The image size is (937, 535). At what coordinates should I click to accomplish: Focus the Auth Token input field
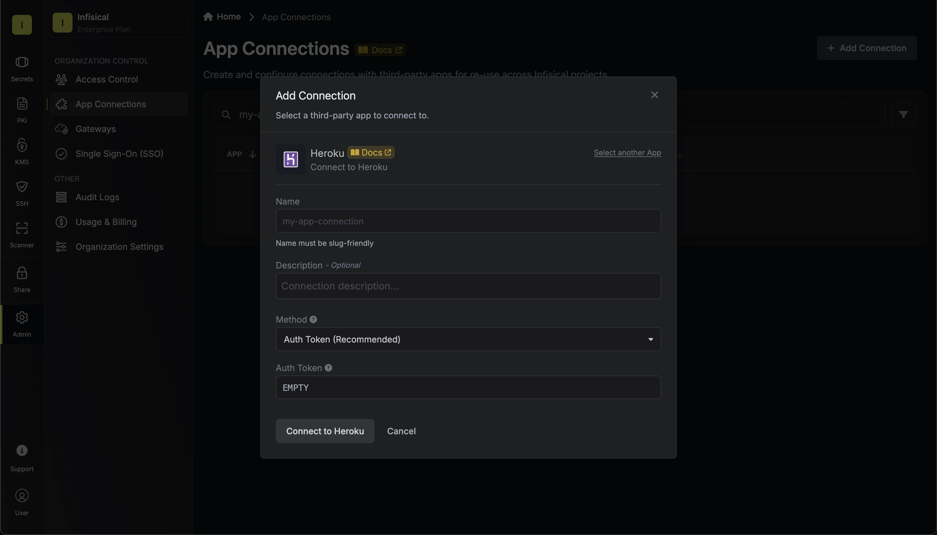pyautogui.click(x=468, y=387)
